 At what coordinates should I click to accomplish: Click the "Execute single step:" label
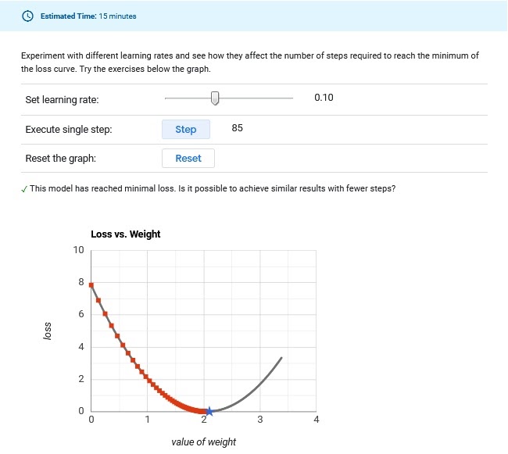coord(69,130)
